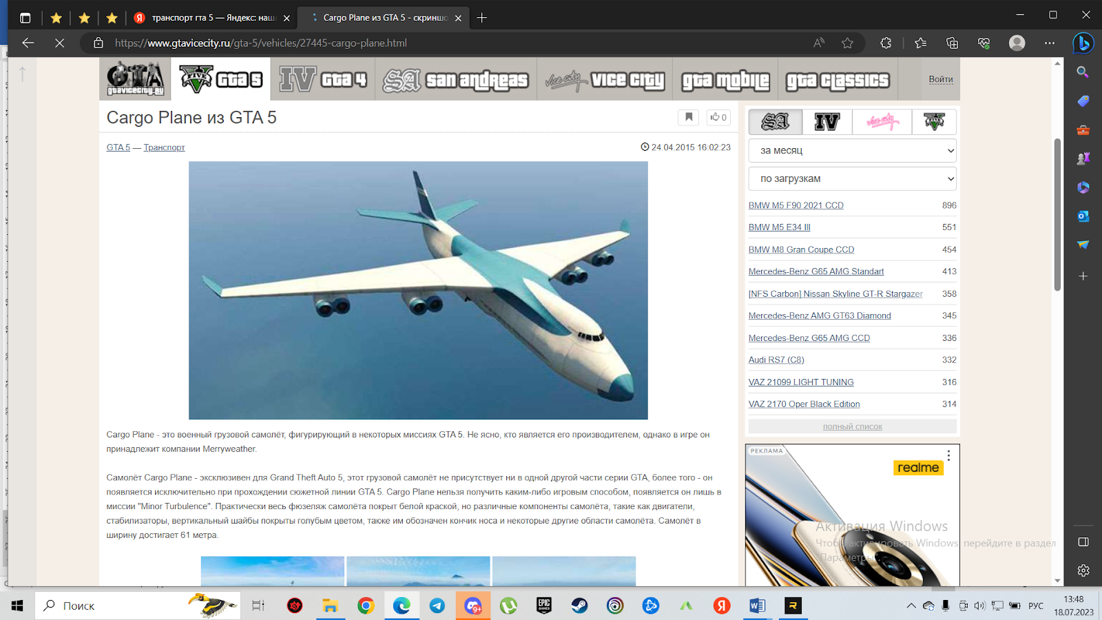1102x620 pixels.
Task: Open the GTA Mobile site section
Action: [725, 79]
